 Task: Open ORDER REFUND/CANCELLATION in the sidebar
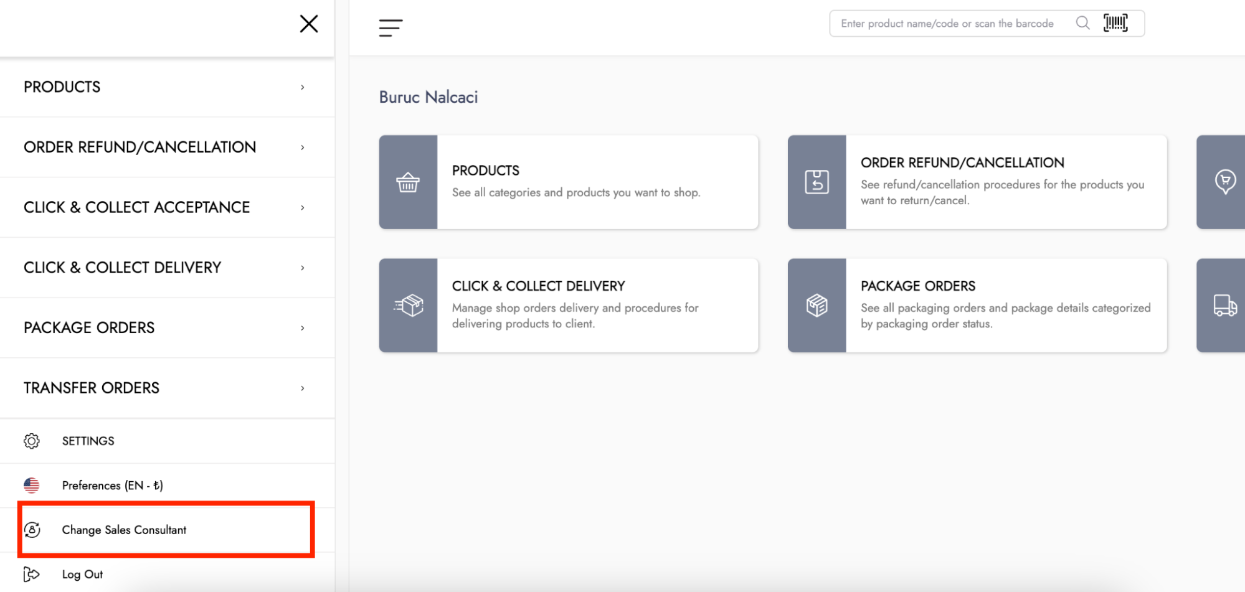coord(140,148)
